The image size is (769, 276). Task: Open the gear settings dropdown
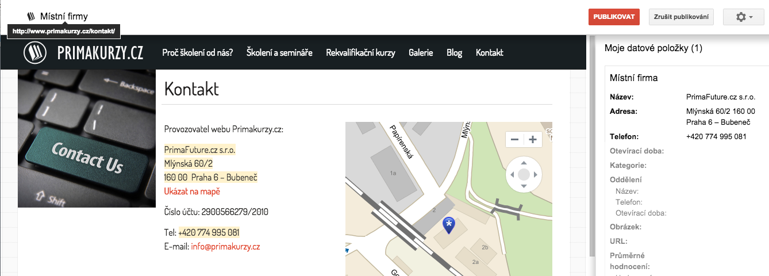pyautogui.click(x=744, y=17)
